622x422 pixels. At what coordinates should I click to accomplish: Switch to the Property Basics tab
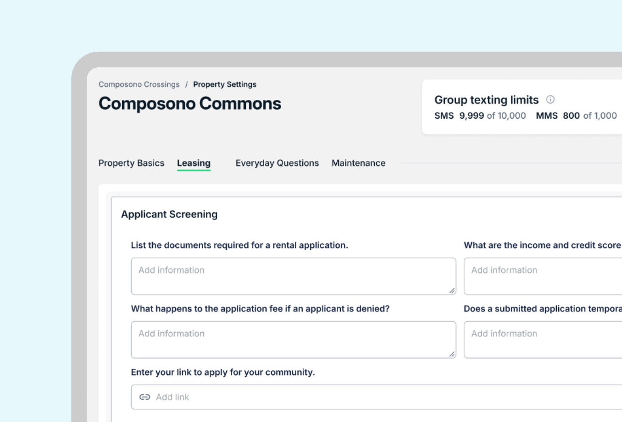click(131, 163)
